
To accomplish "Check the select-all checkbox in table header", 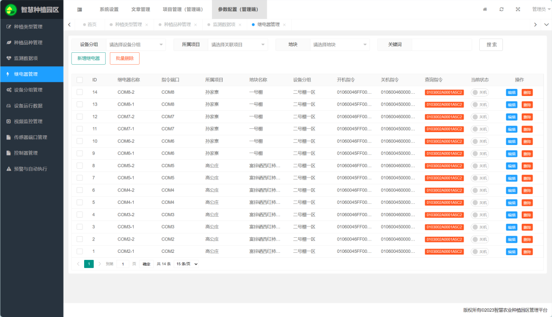I will (80, 80).
